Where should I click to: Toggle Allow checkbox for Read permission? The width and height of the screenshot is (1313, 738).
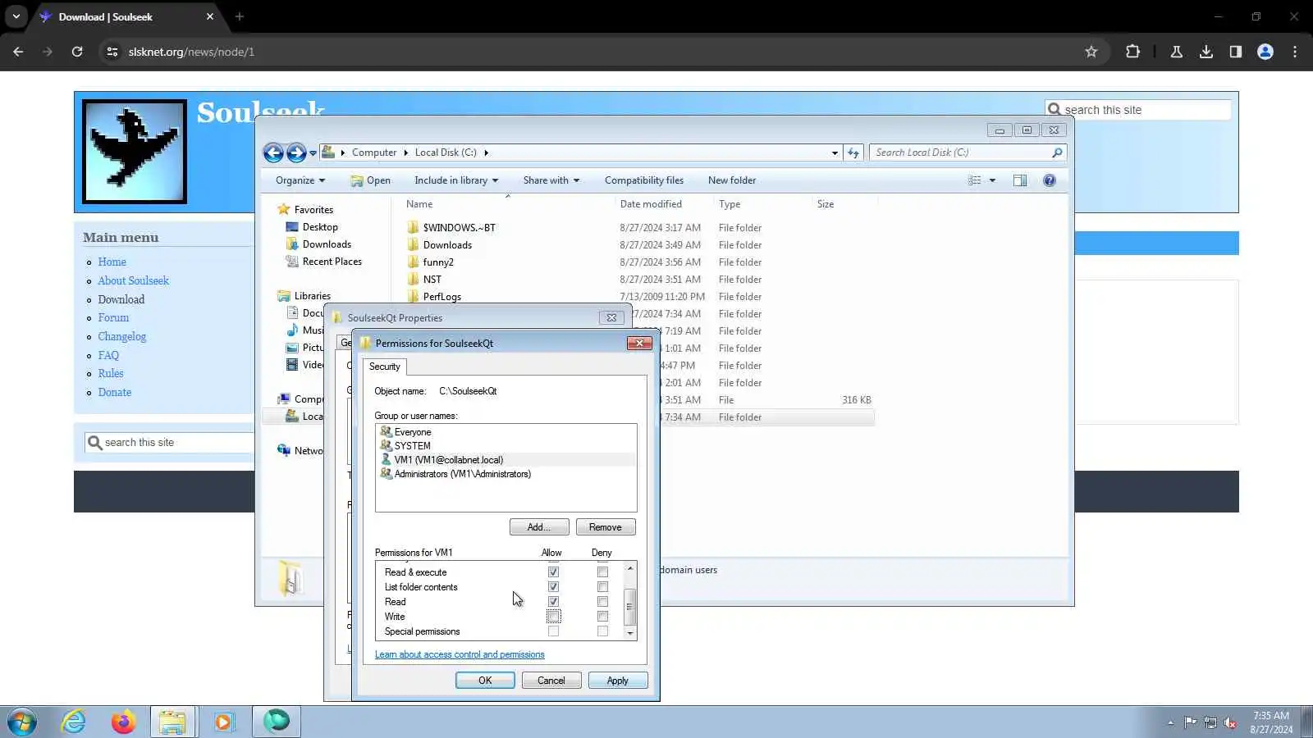[553, 602]
